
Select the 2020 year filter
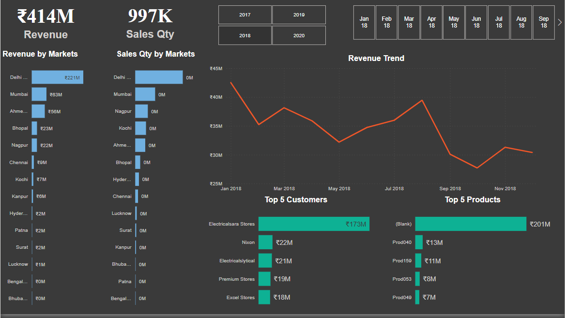point(299,35)
